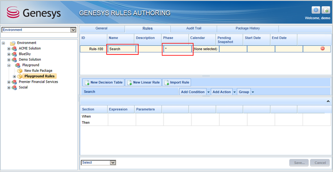
Task: Open the Audit Trail tab
Action: click(194, 29)
